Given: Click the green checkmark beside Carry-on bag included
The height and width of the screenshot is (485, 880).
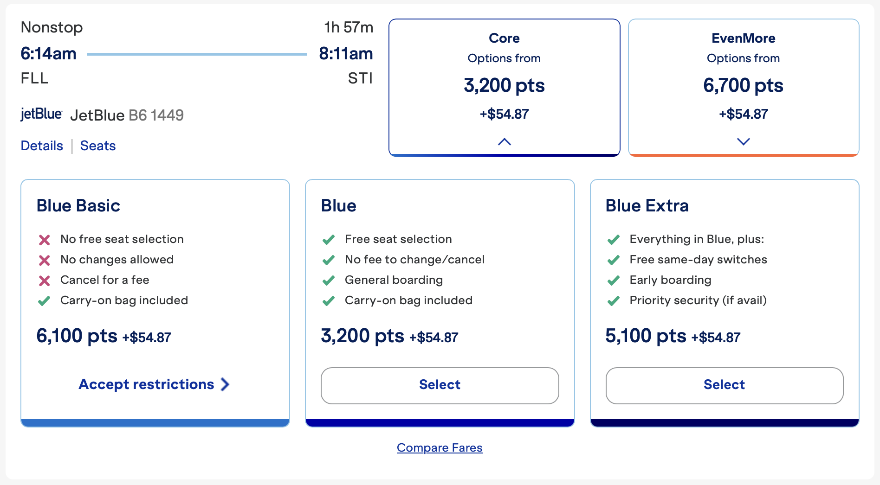Looking at the screenshot, I should point(44,300).
